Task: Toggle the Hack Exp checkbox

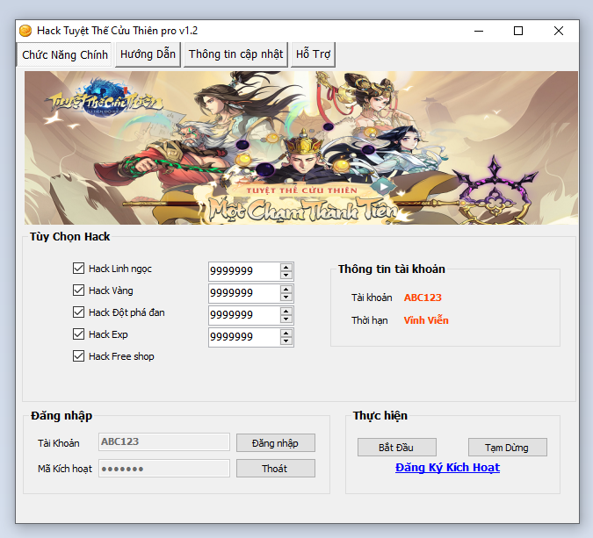Action: coord(79,334)
